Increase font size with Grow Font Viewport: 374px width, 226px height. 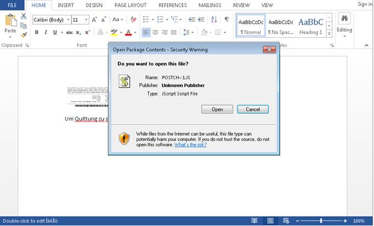[x=94, y=20]
